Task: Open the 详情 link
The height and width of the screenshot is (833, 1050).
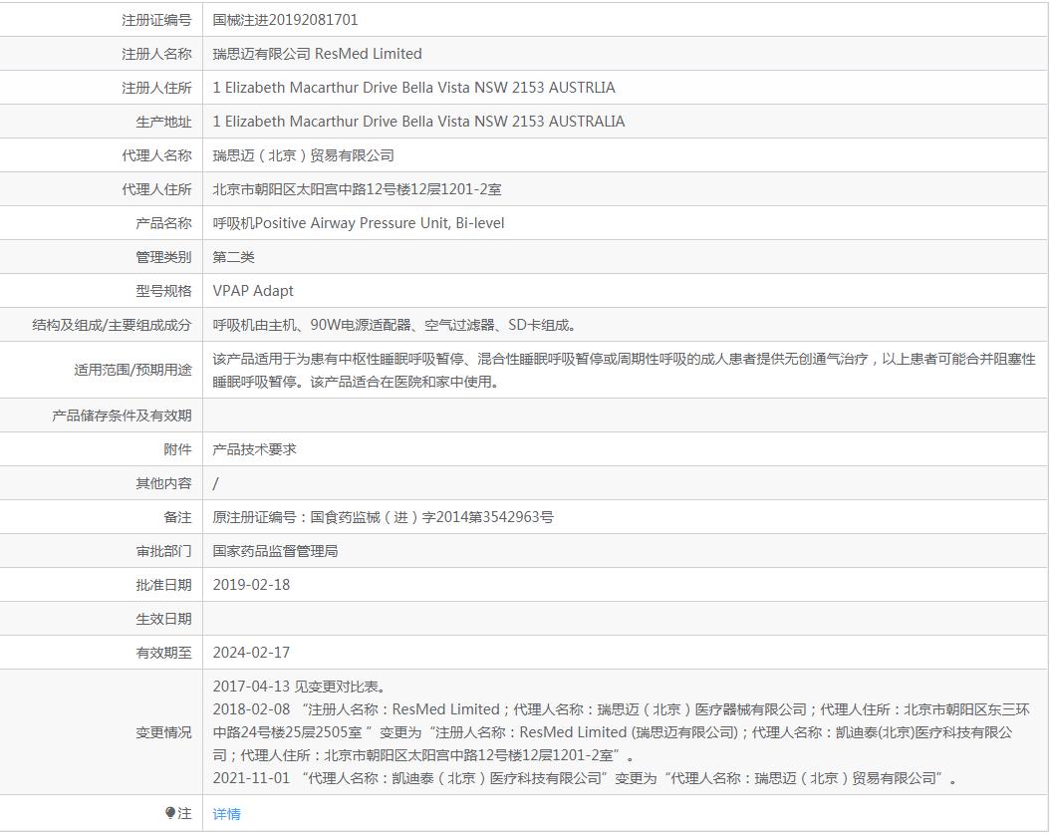Action: (226, 814)
